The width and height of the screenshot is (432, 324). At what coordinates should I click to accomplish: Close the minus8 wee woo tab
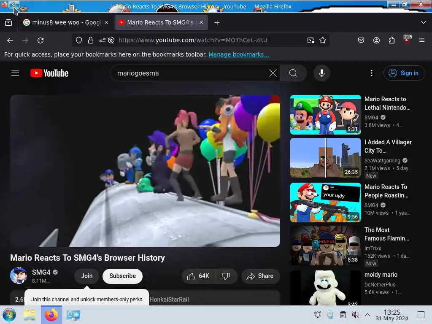tap(106, 23)
